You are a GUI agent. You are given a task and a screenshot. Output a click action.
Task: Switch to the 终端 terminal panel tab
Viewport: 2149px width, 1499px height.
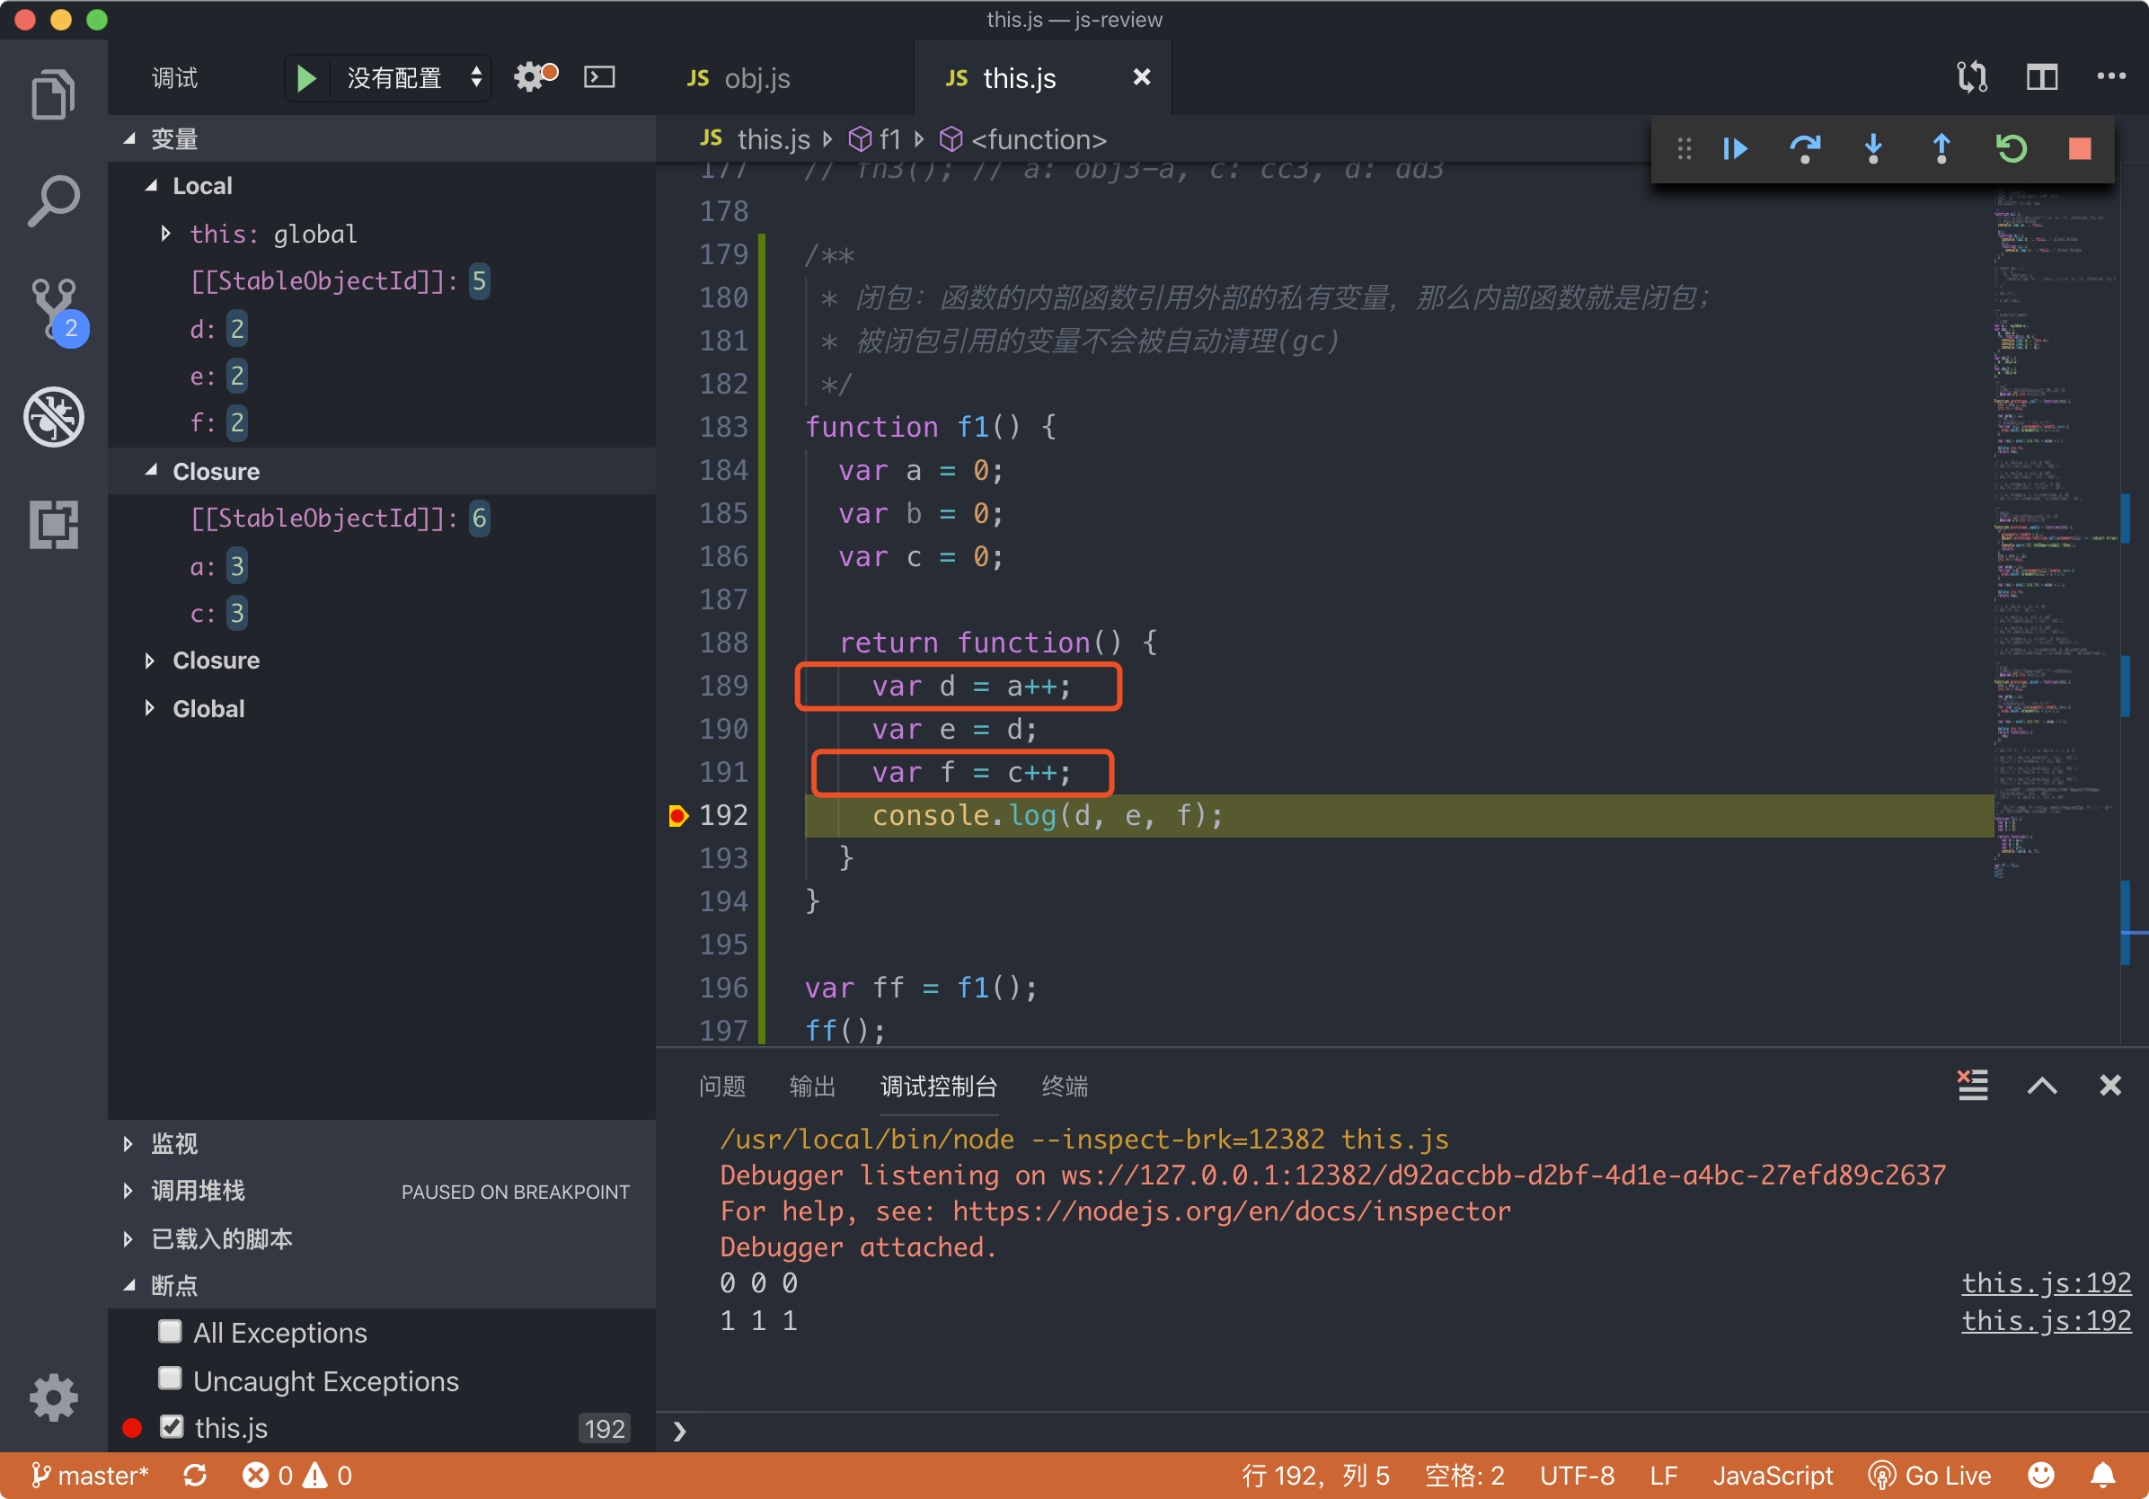point(1065,1087)
